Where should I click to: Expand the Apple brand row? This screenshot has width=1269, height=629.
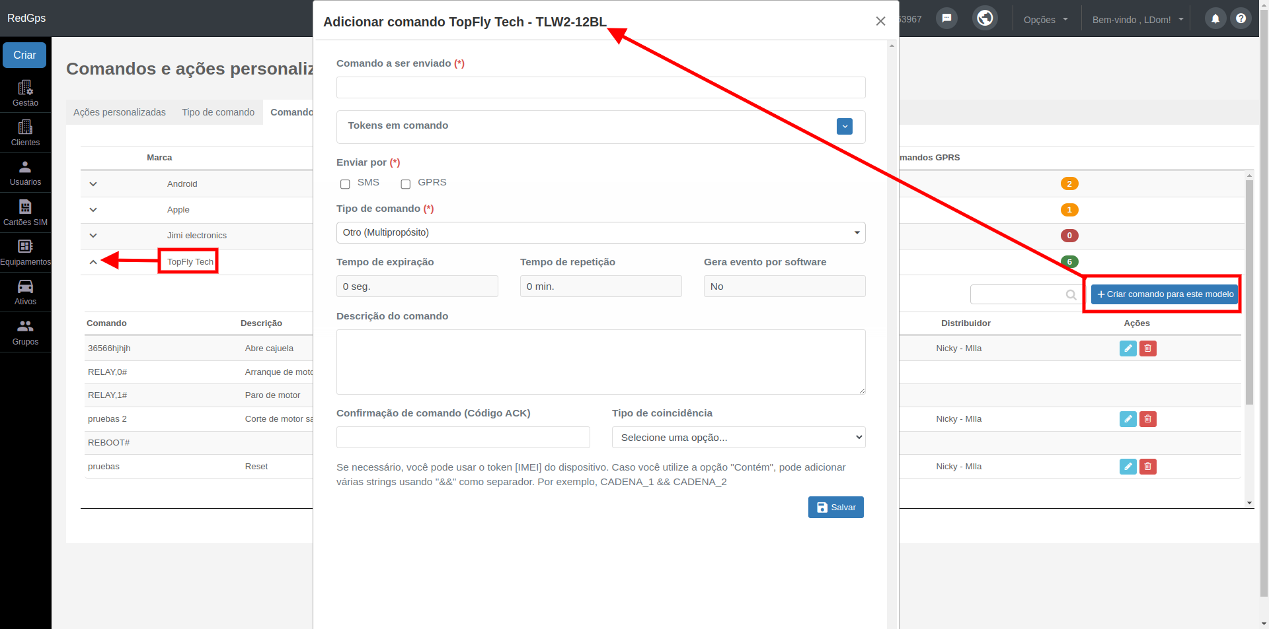93,210
